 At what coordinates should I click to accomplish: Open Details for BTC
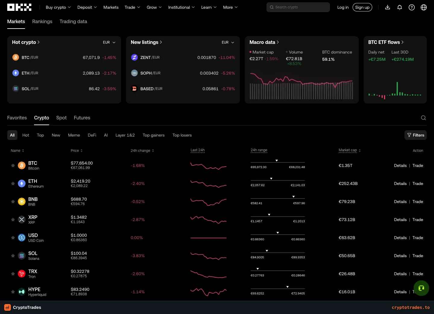click(400, 165)
